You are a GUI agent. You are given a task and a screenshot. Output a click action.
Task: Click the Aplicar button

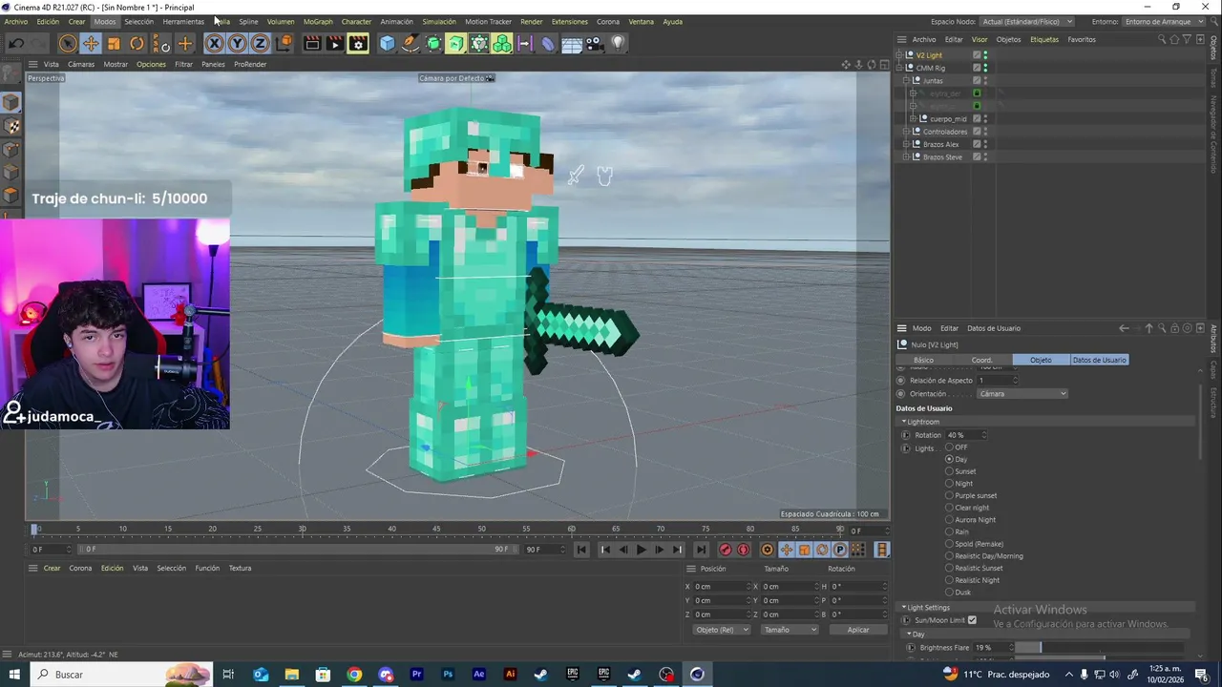858,630
